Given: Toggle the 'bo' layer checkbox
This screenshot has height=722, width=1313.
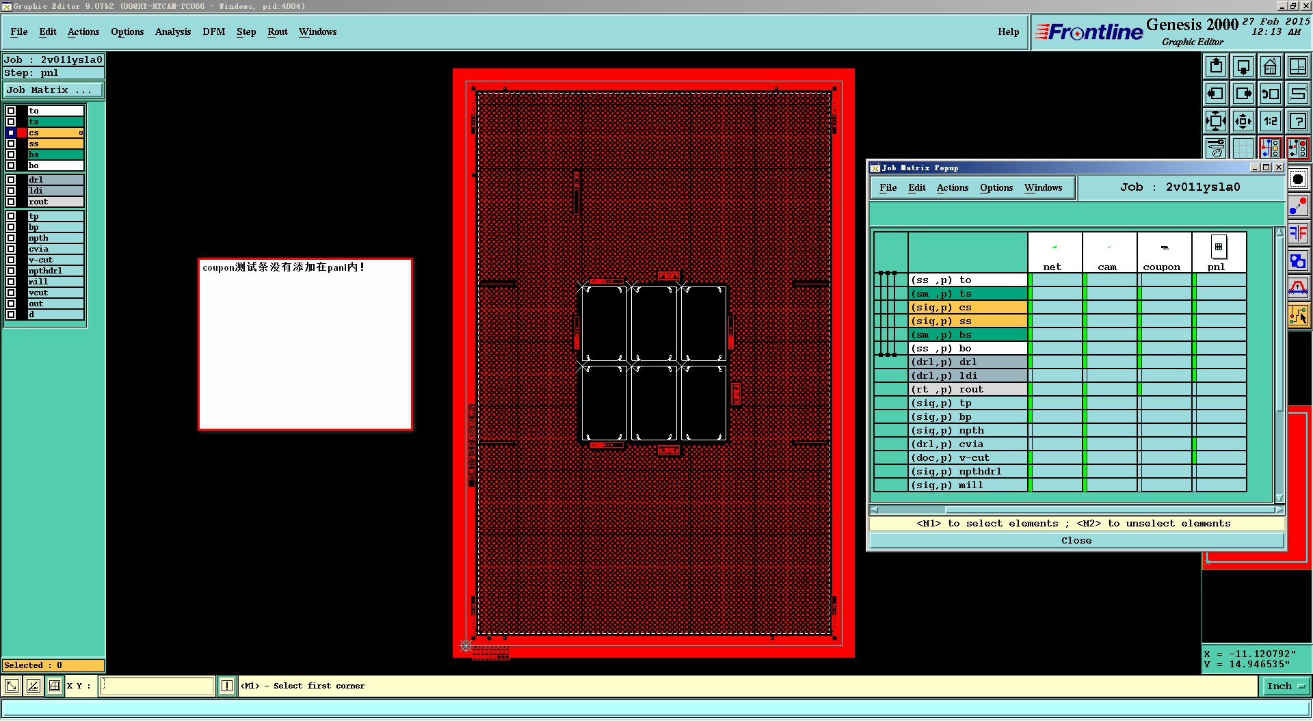Looking at the screenshot, I should tap(11, 165).
